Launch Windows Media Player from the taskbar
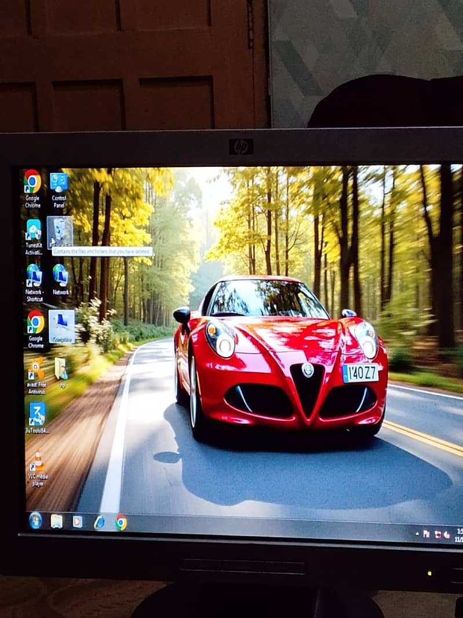The width and height of the screenshot is (463, 618). pos(78,521)
